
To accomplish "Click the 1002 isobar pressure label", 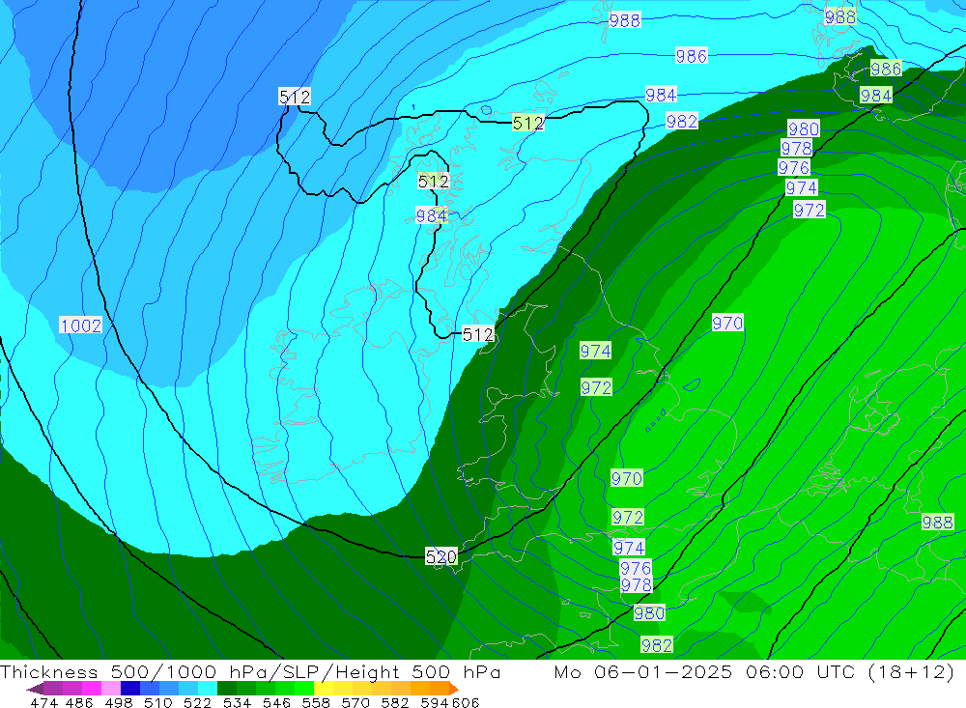I will click(x=81, y=325).
